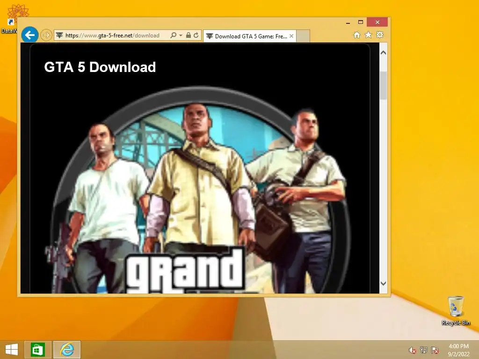
Task: Go back with the blue back arrow
Action: pyautogui.click(x=30, y=35)
